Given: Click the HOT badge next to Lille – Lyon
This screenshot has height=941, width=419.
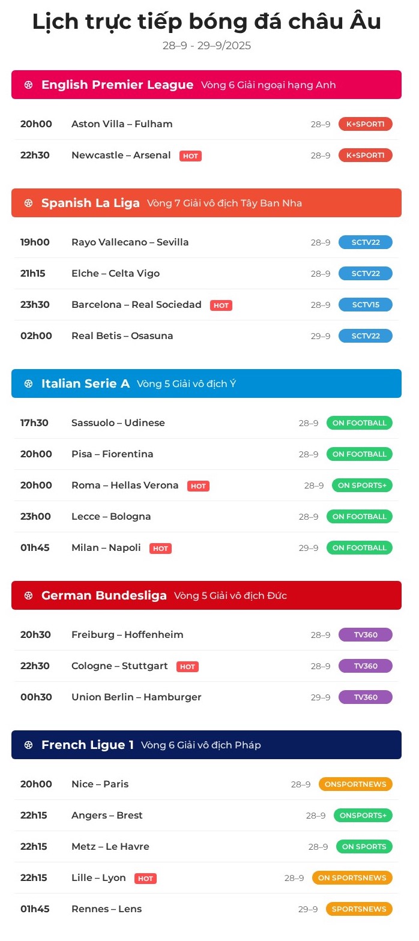Looking at the screenshot, I should coord(145,879).
